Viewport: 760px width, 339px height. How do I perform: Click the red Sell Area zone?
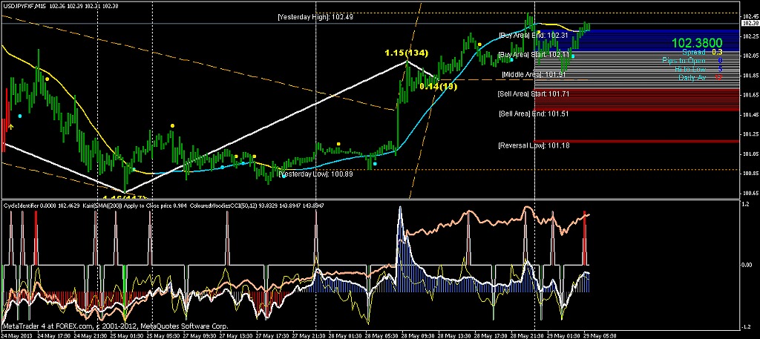pyautogui.click(x=638, y=99)
